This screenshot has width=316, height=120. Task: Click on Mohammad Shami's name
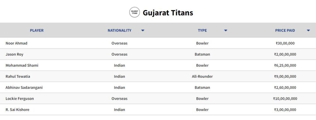point(22,66)
